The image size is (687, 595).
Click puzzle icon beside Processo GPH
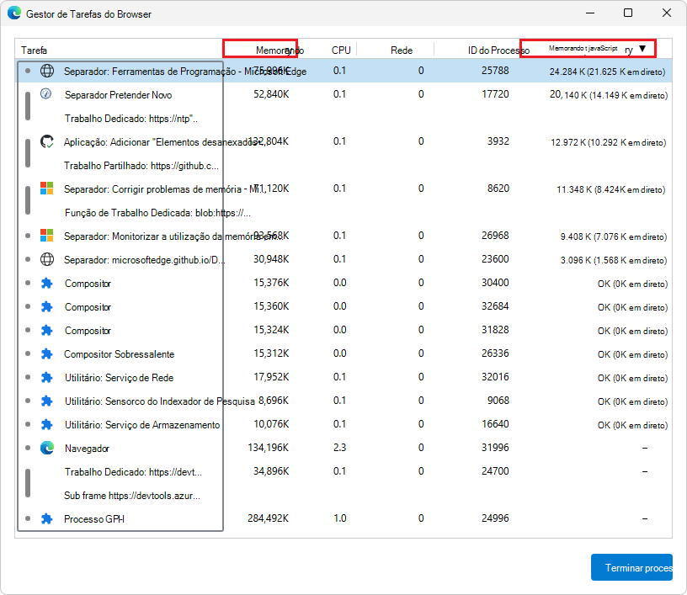47,519
